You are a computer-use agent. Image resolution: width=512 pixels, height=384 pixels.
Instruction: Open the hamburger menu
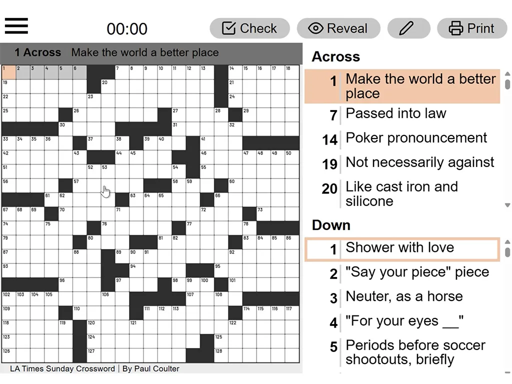pos(16,26)
